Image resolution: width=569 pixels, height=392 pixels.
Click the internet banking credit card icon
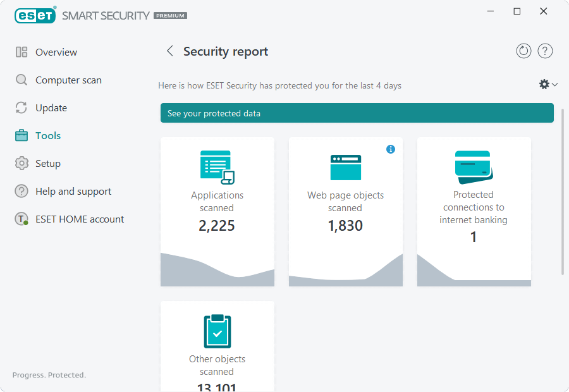click(474, 166)
